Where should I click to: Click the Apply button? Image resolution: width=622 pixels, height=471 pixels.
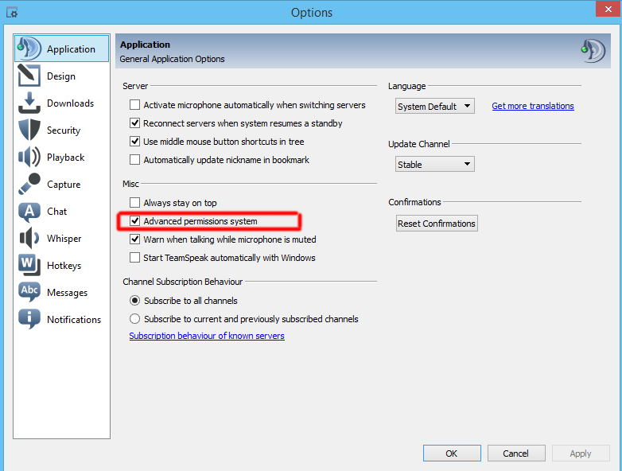pyautogui.click(x=581, y=453)
